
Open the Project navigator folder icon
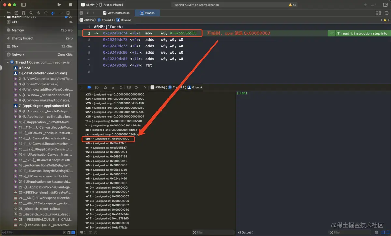[x=9, y=13]
